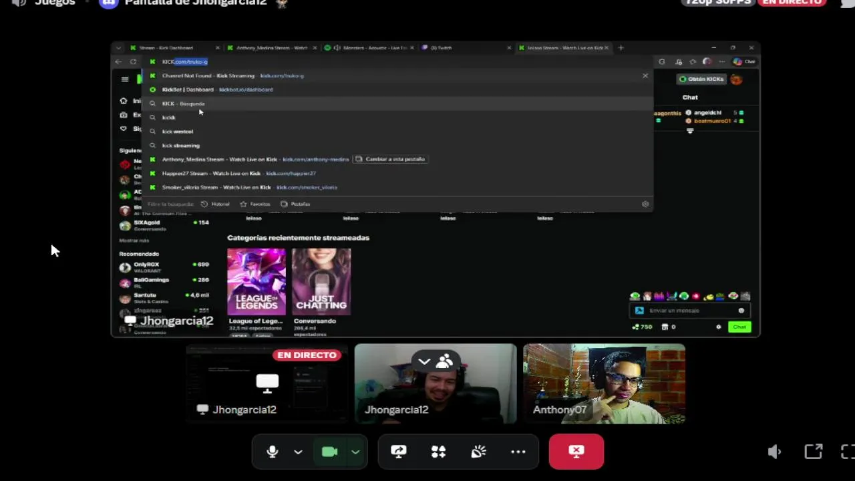Image resolution: width=855 pixels, height=481 pixels.
Task: Select Jhongarcia12 webcam tile
Action: pyautogui.click(x=436, y=383)
